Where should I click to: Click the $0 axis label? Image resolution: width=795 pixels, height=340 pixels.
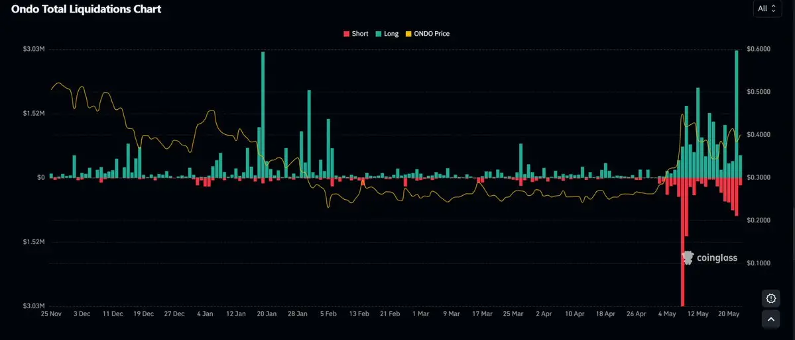tap(40, 177)
